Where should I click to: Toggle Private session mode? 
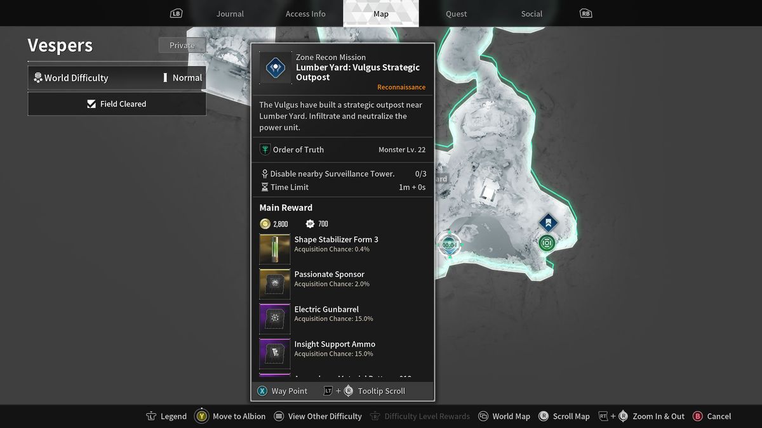(182, 45)
